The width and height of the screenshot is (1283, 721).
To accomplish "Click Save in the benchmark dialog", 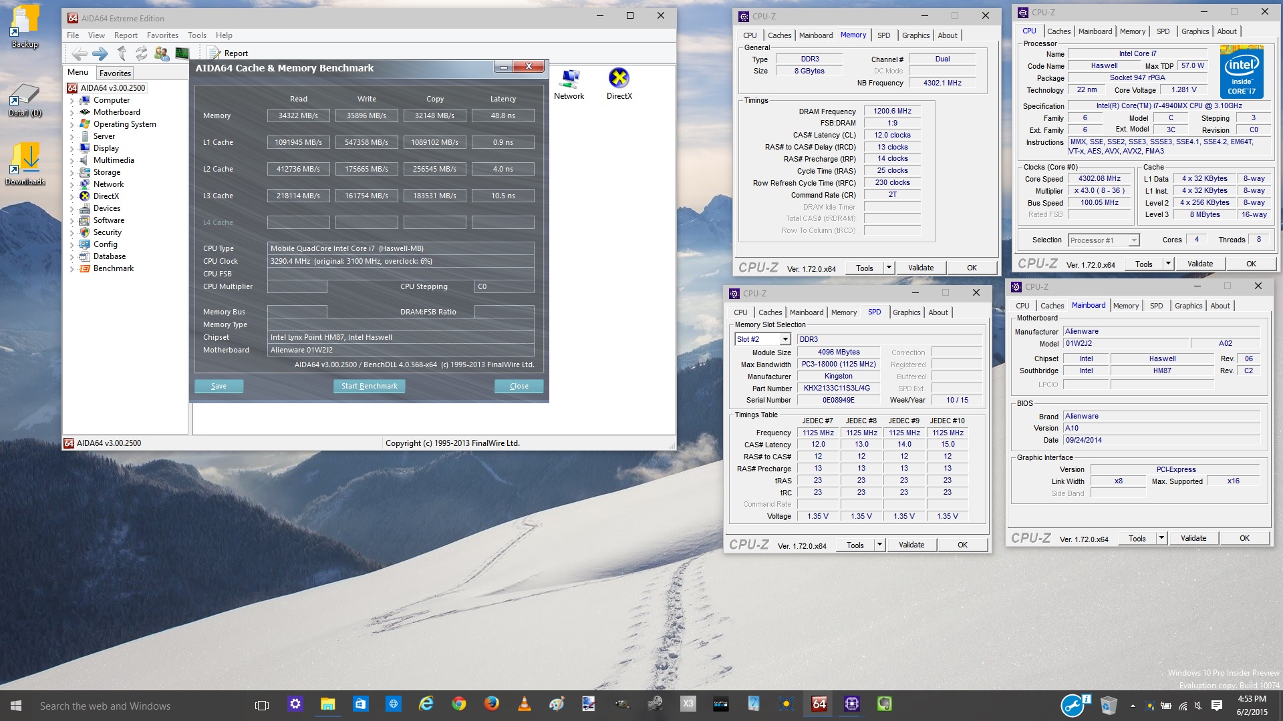I will pos(219,386).
